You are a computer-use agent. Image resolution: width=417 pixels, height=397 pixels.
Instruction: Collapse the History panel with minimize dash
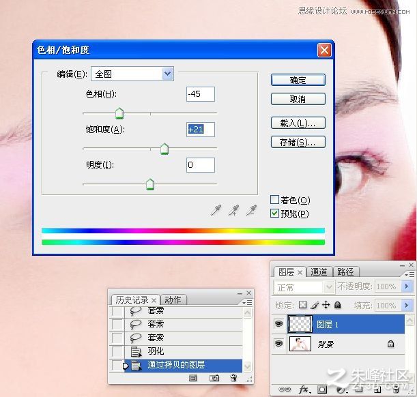tap(240, 293)
